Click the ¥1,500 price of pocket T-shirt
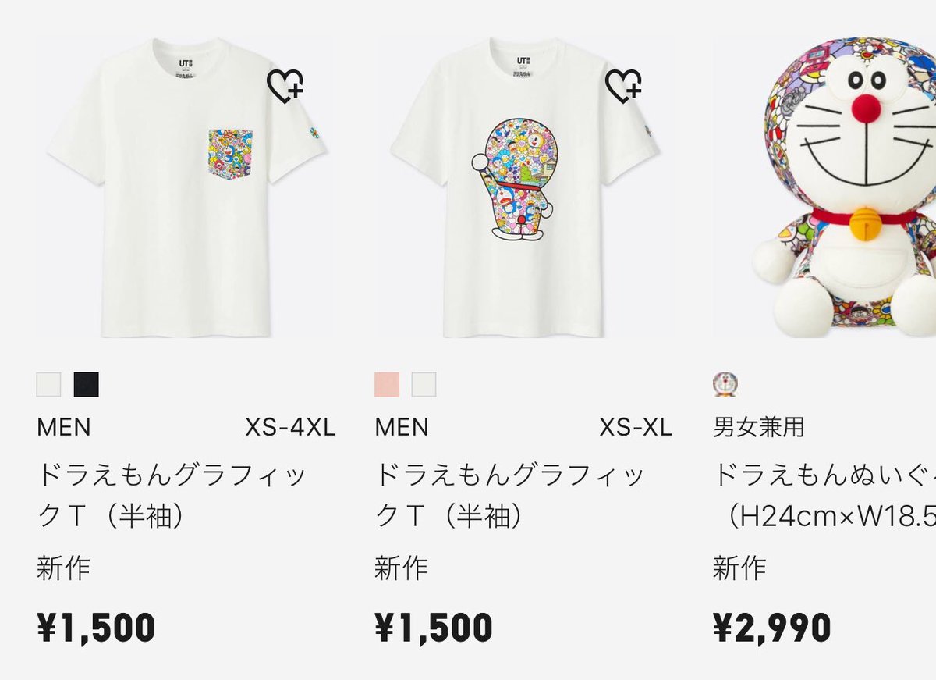The height and width of the screenshot is (680, 936). tap(96, 627)
